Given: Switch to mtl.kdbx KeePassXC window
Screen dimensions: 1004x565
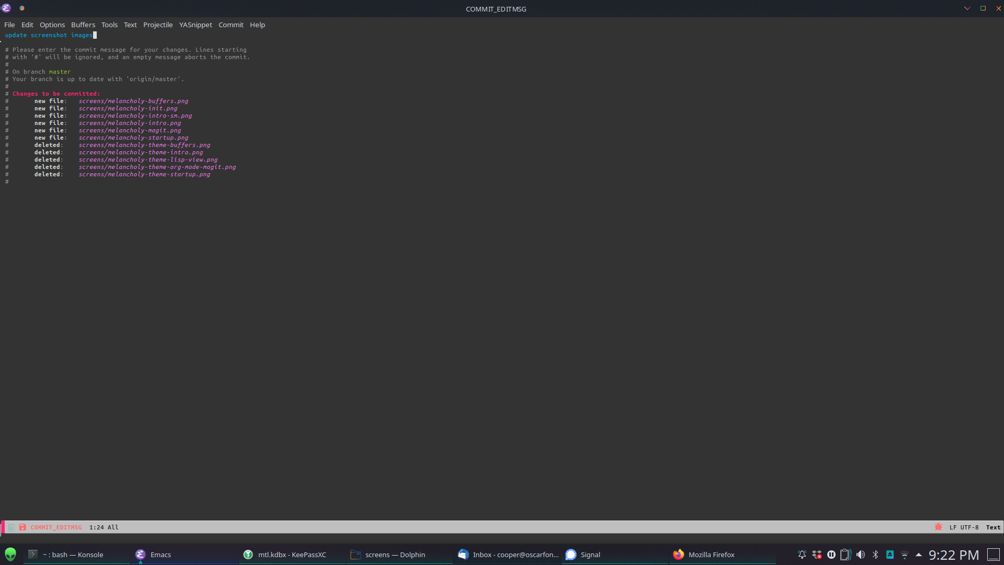Looking at the screenshot, I should (292, 555).
